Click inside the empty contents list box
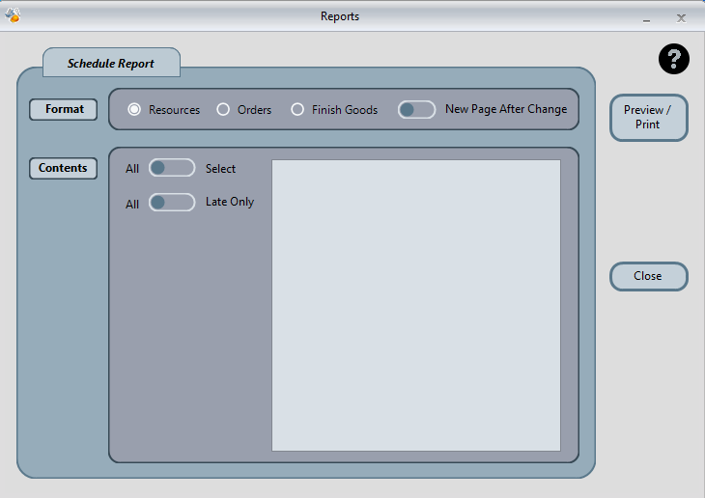 [416, 305]
